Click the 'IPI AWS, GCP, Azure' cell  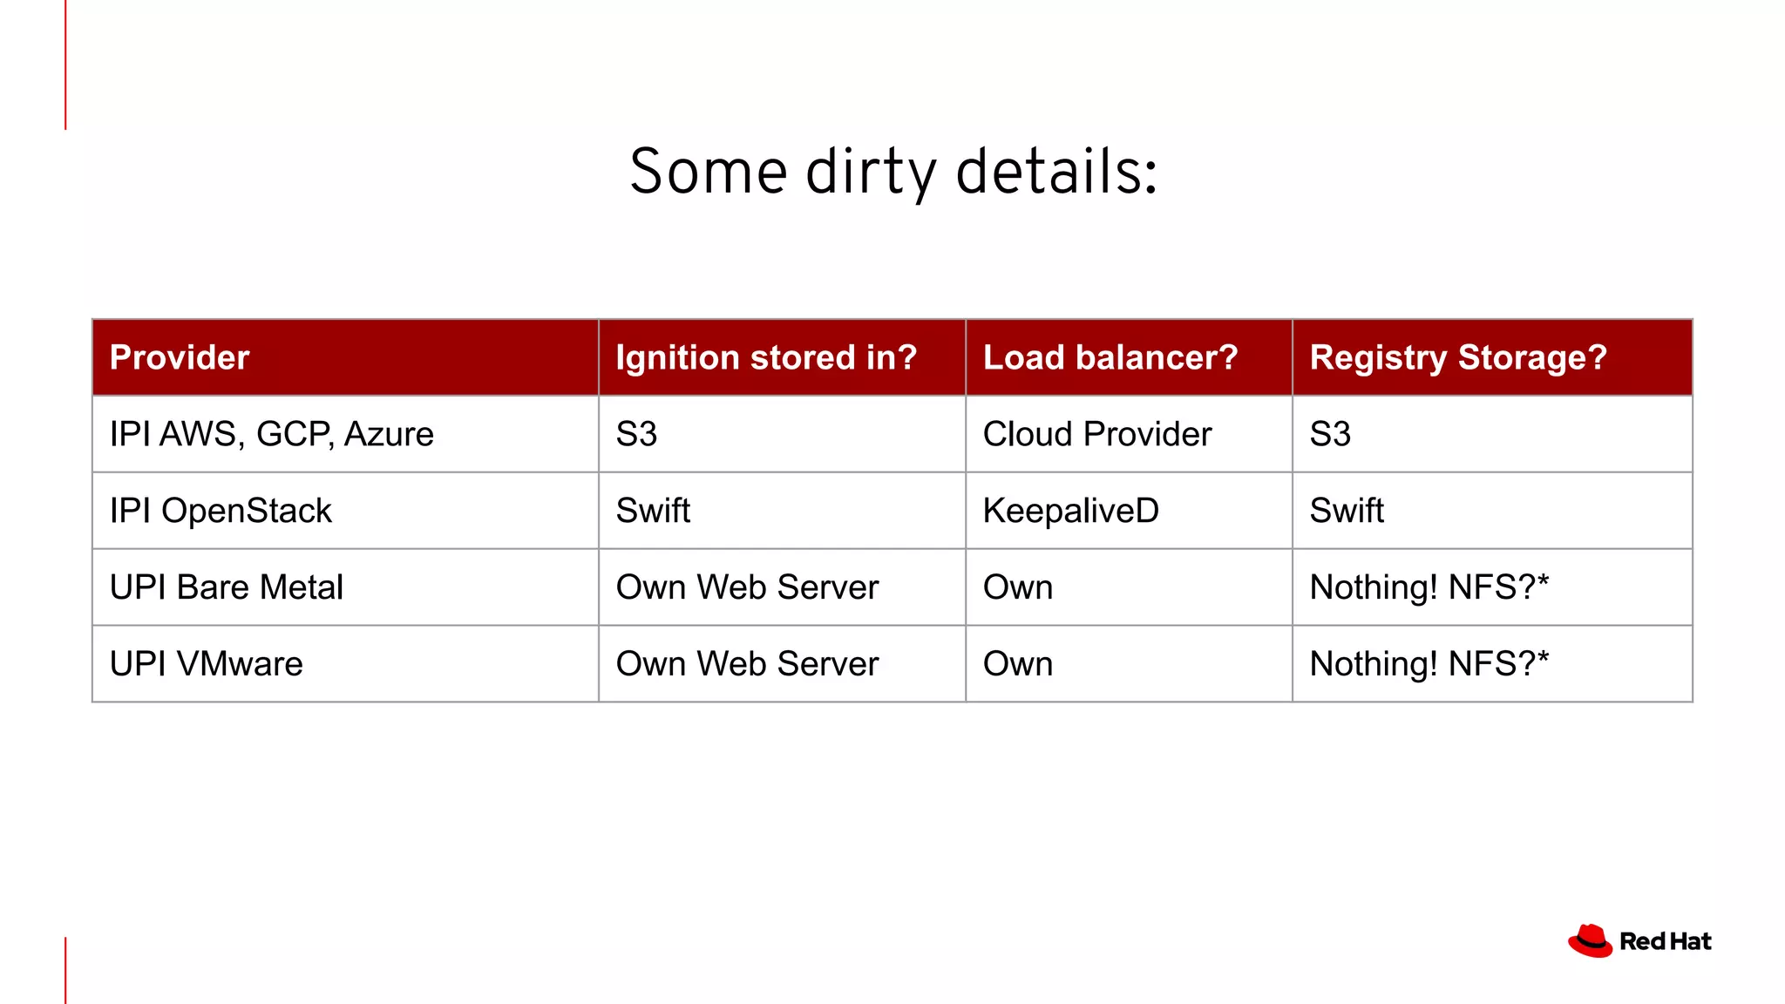pyautogui.click(x=271, y=434)
